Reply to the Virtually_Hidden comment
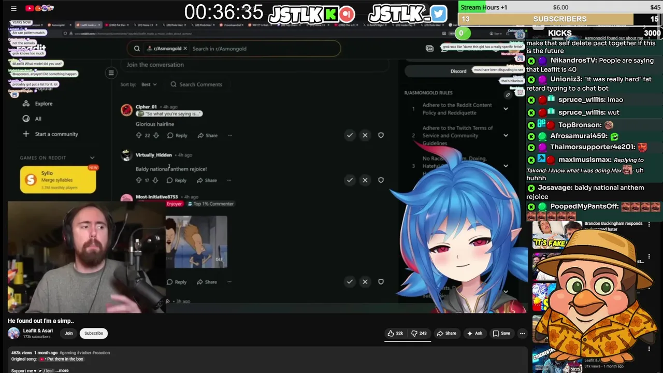This screenshot has height=373, width=663. 176,180
